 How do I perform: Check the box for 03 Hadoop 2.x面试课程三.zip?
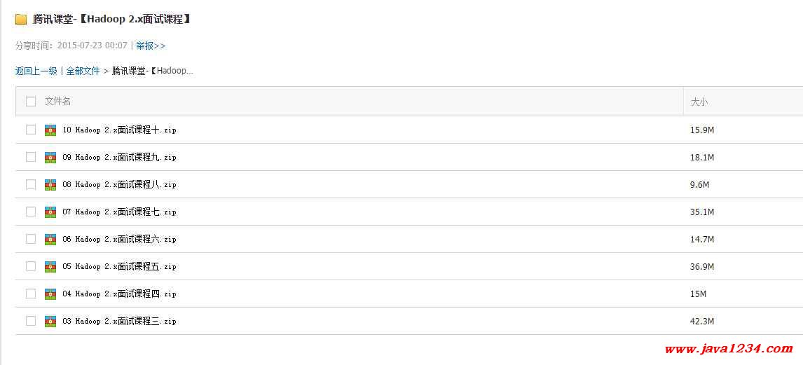pyautogui.click(x=31, y=322)
